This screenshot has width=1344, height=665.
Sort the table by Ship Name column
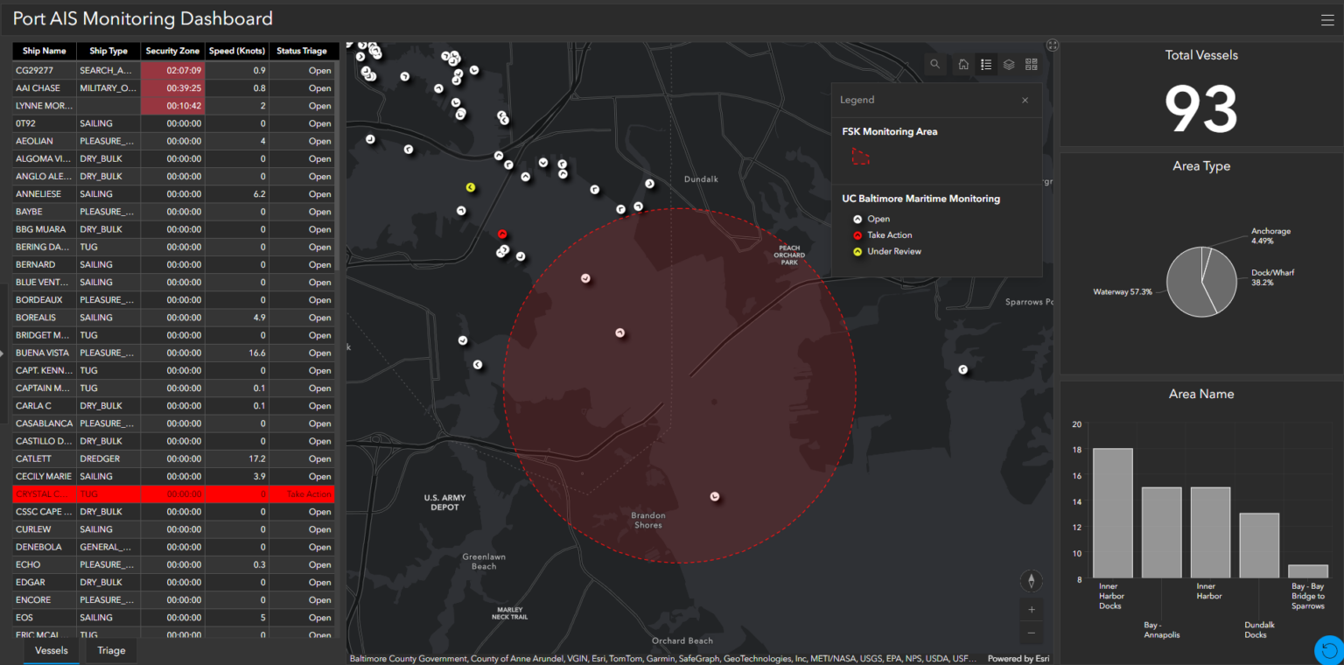tap(43, 51)
